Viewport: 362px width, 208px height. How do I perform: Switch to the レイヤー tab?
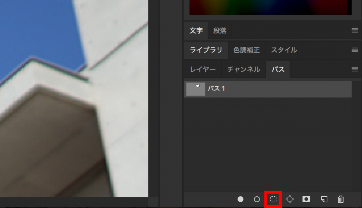tap(203, 69)
